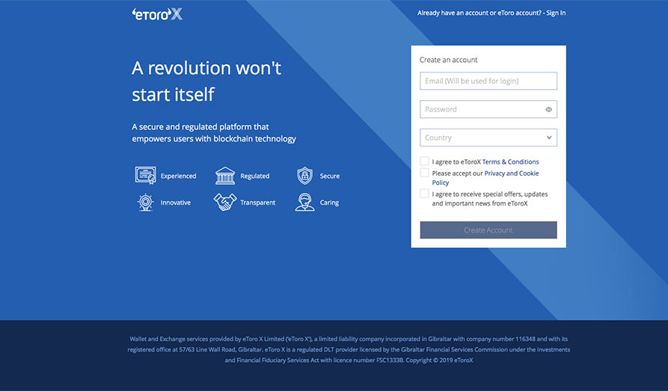Click the 'Regulated' label

click(255, 176)
